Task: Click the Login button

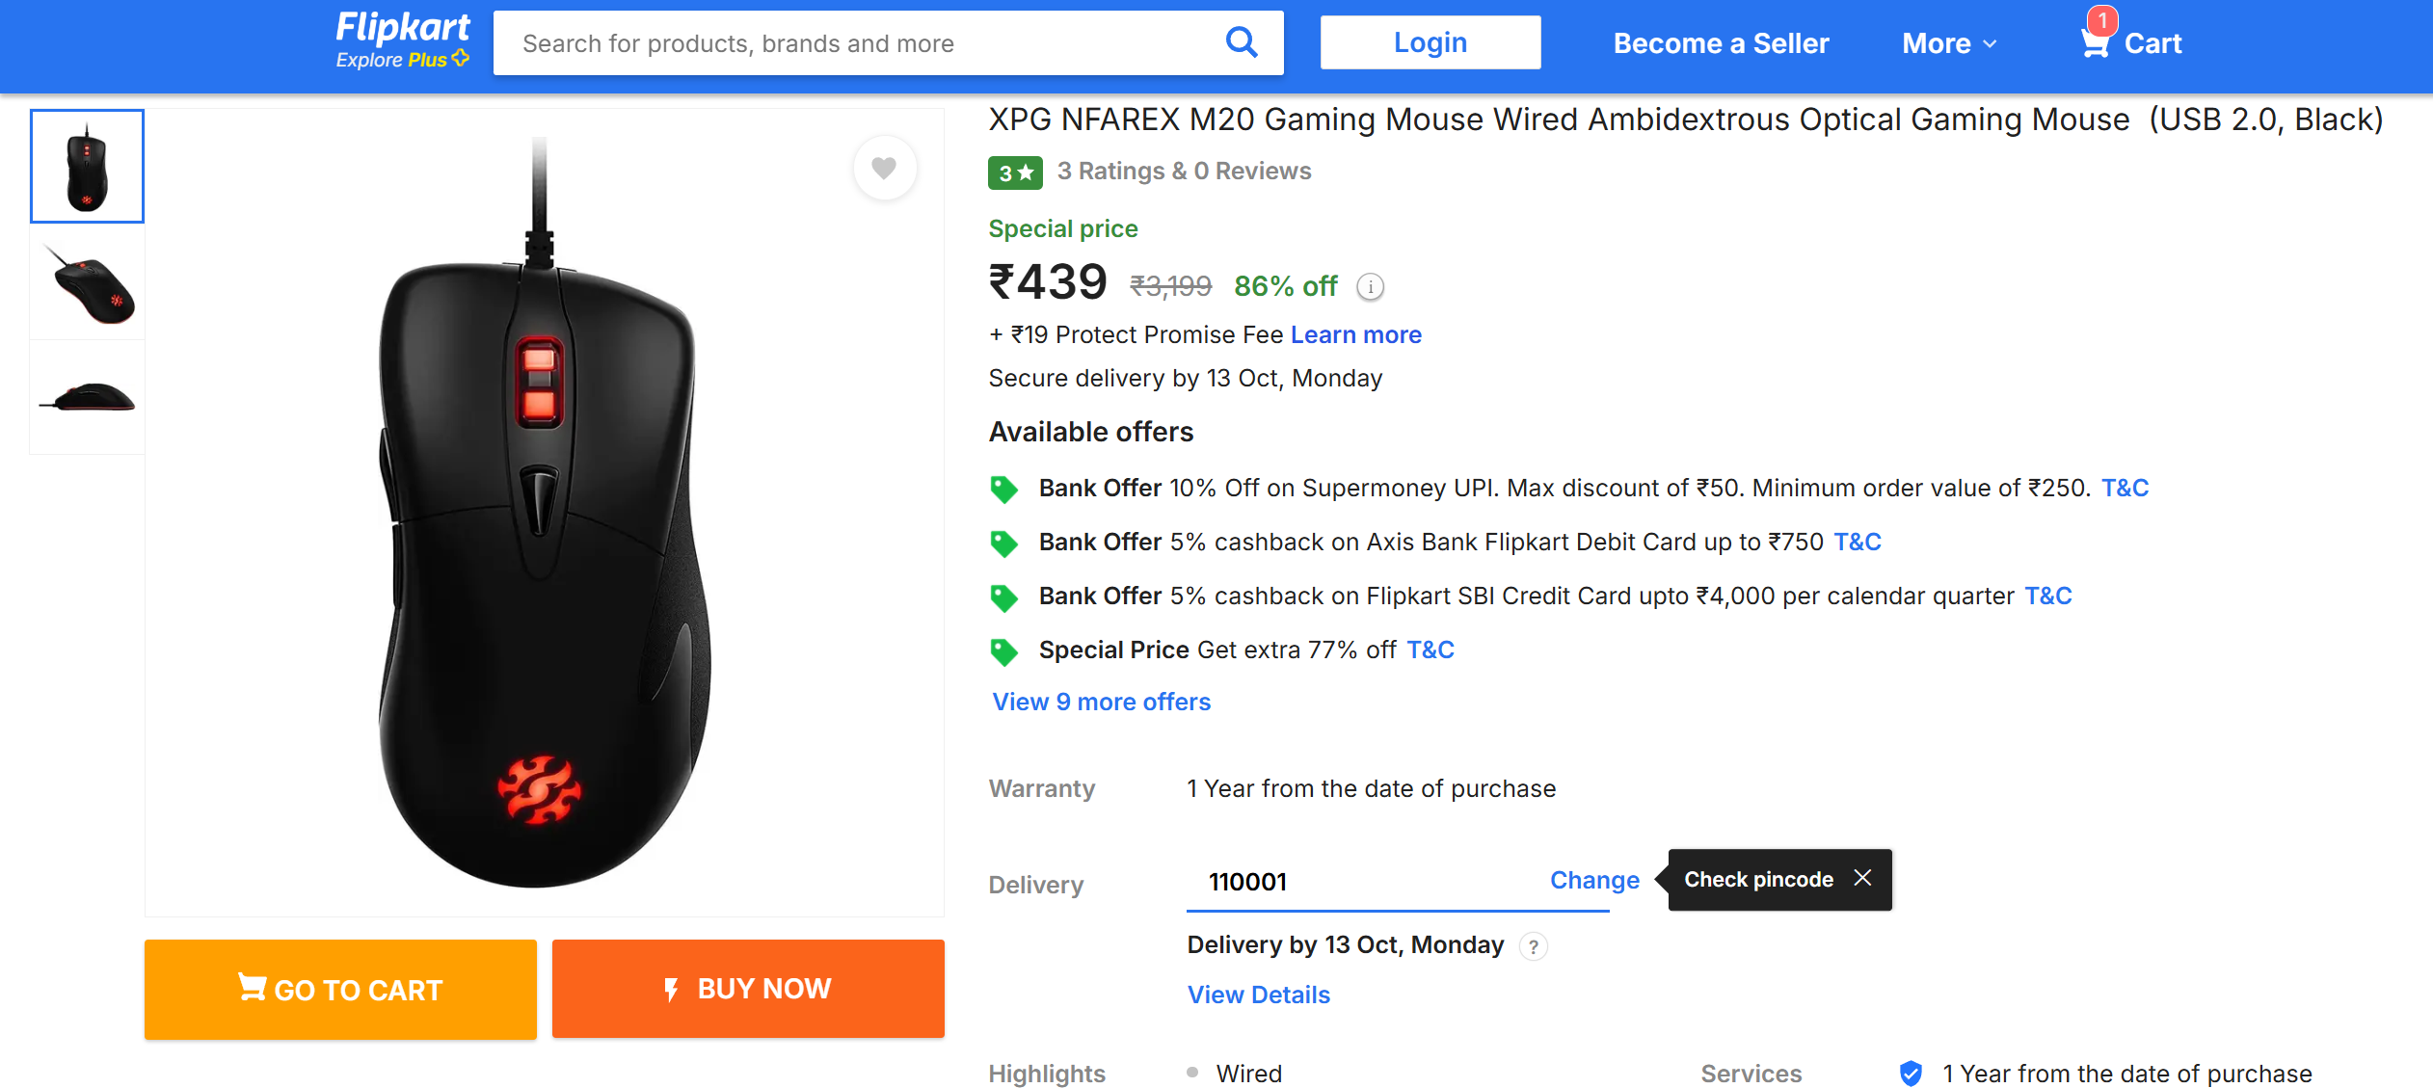Action: 1430,42
